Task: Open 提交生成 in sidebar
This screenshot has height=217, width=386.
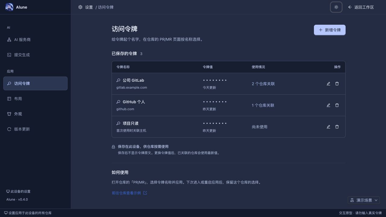Action: pos(35,55)
